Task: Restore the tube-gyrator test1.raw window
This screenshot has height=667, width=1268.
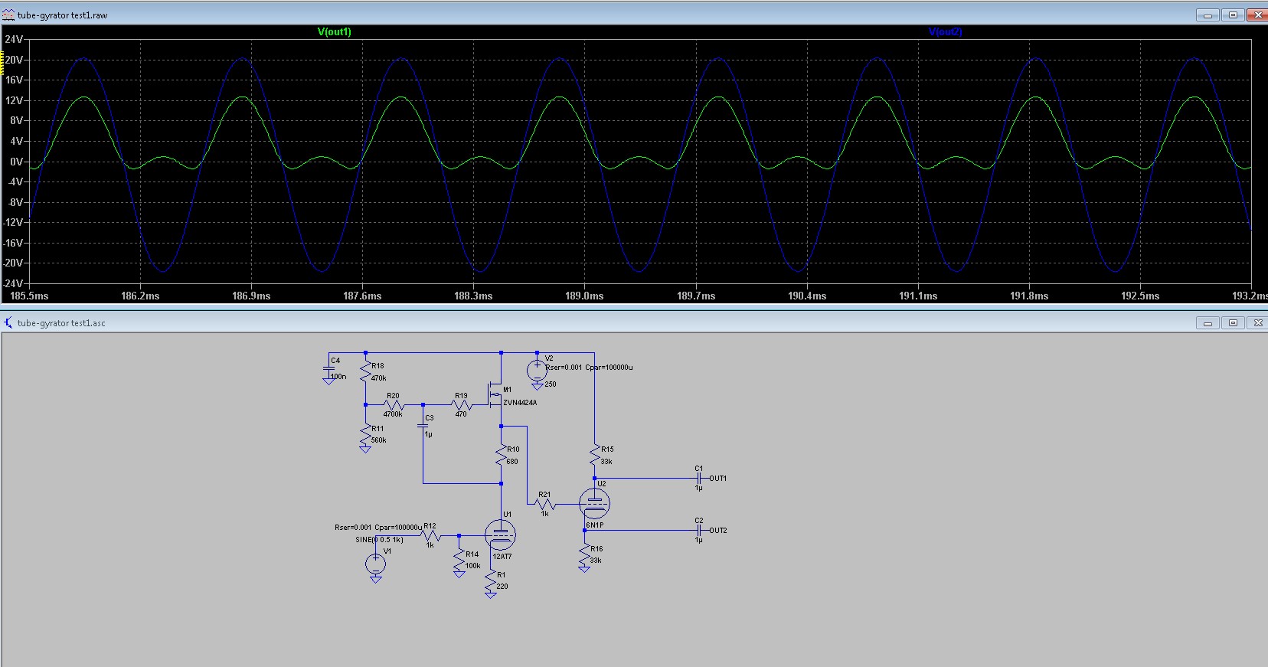Action: [x=1233, y=15]
